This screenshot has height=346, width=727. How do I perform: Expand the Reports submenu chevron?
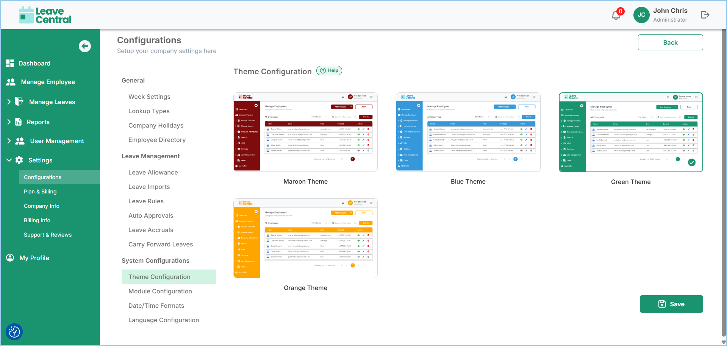coord(9,122)
